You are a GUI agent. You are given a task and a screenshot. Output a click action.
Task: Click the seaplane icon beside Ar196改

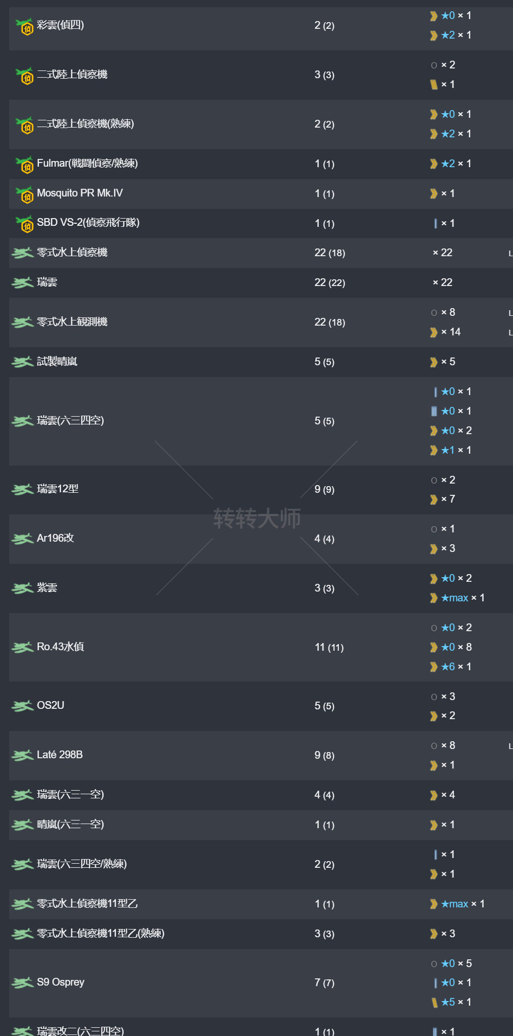(23, 539)
